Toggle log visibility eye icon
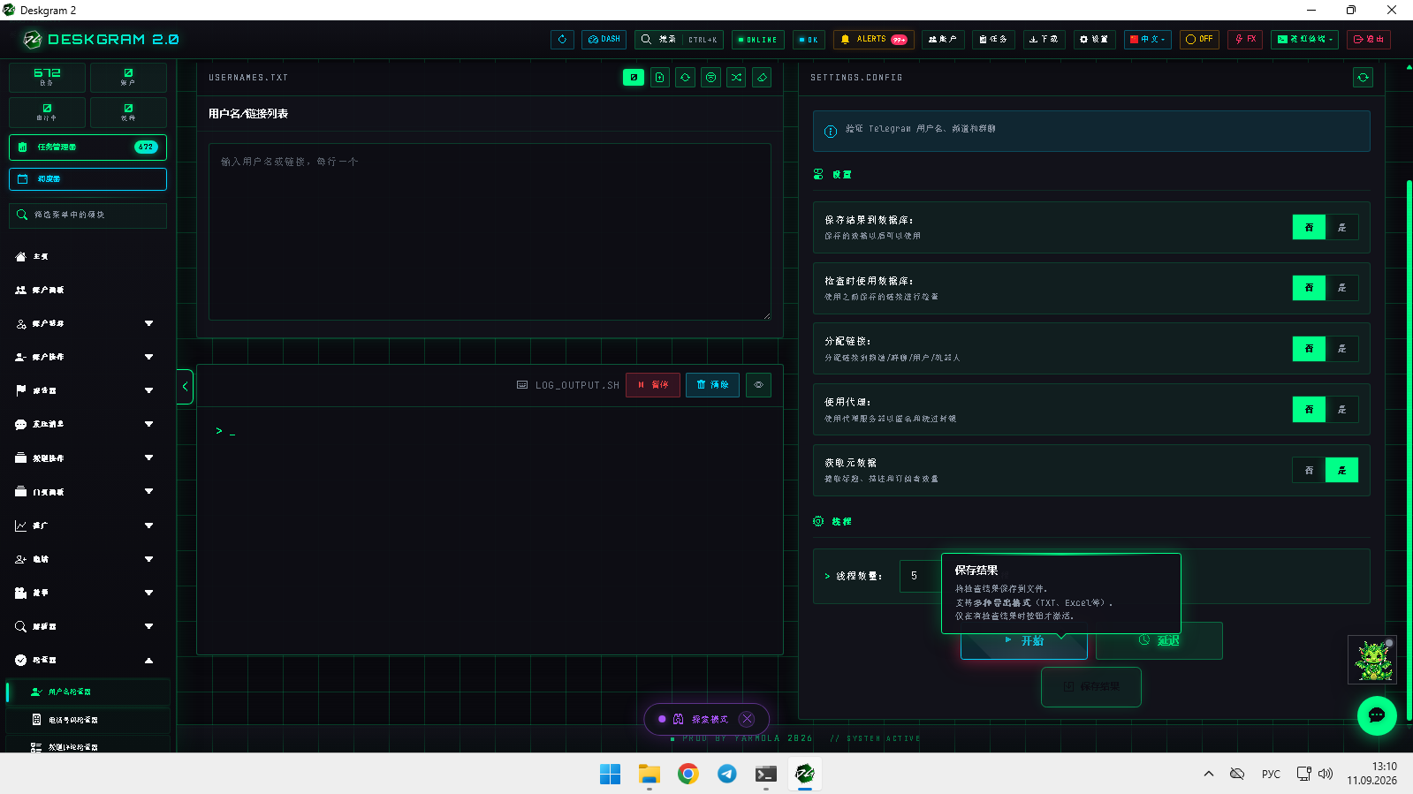Image resolution: width=1413 pixels, height=794 pixels. (758, 385)
